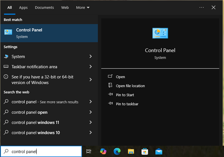Switch to the Documents tab
224x157 pixels.
pyautogui.click(x=44, y=8)
